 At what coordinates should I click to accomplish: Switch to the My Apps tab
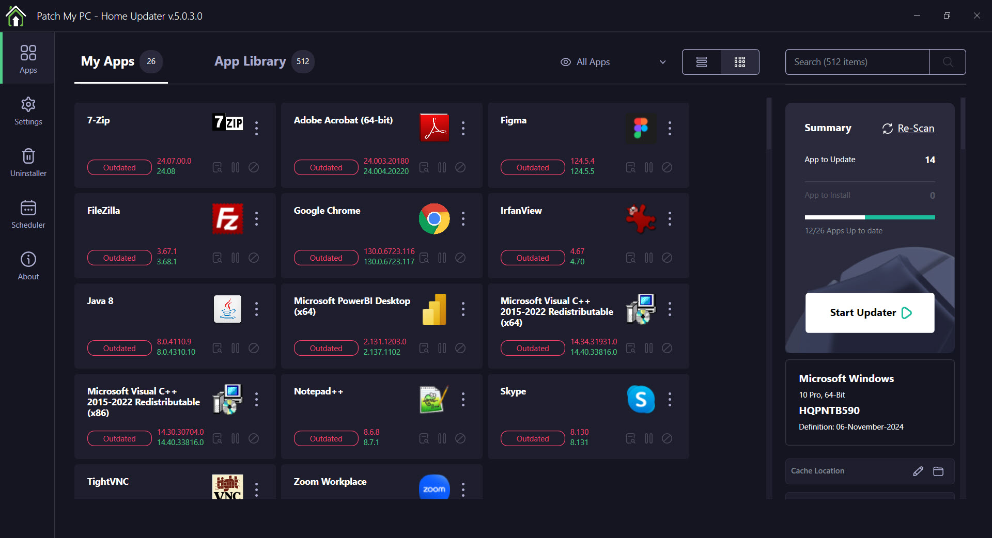coord(121,62)
